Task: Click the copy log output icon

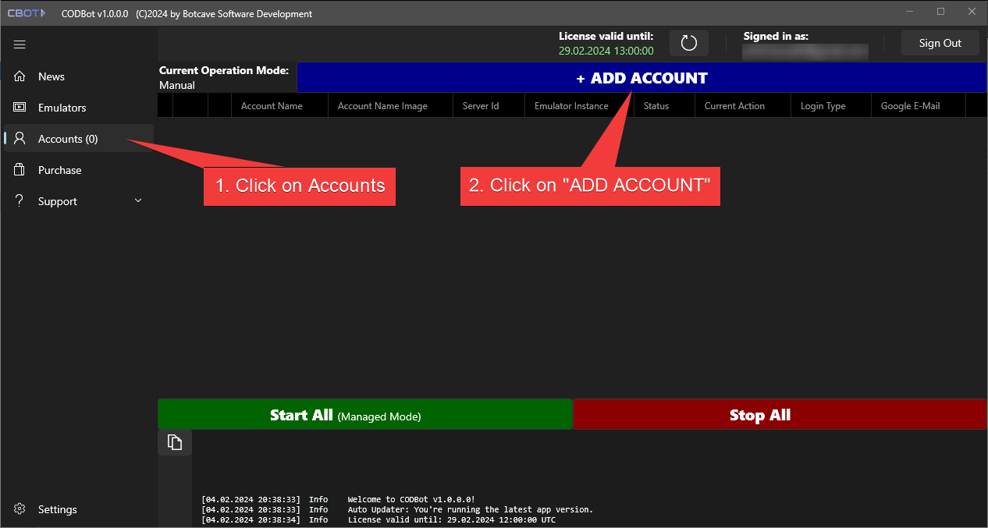Action: (x=174, y=441)
